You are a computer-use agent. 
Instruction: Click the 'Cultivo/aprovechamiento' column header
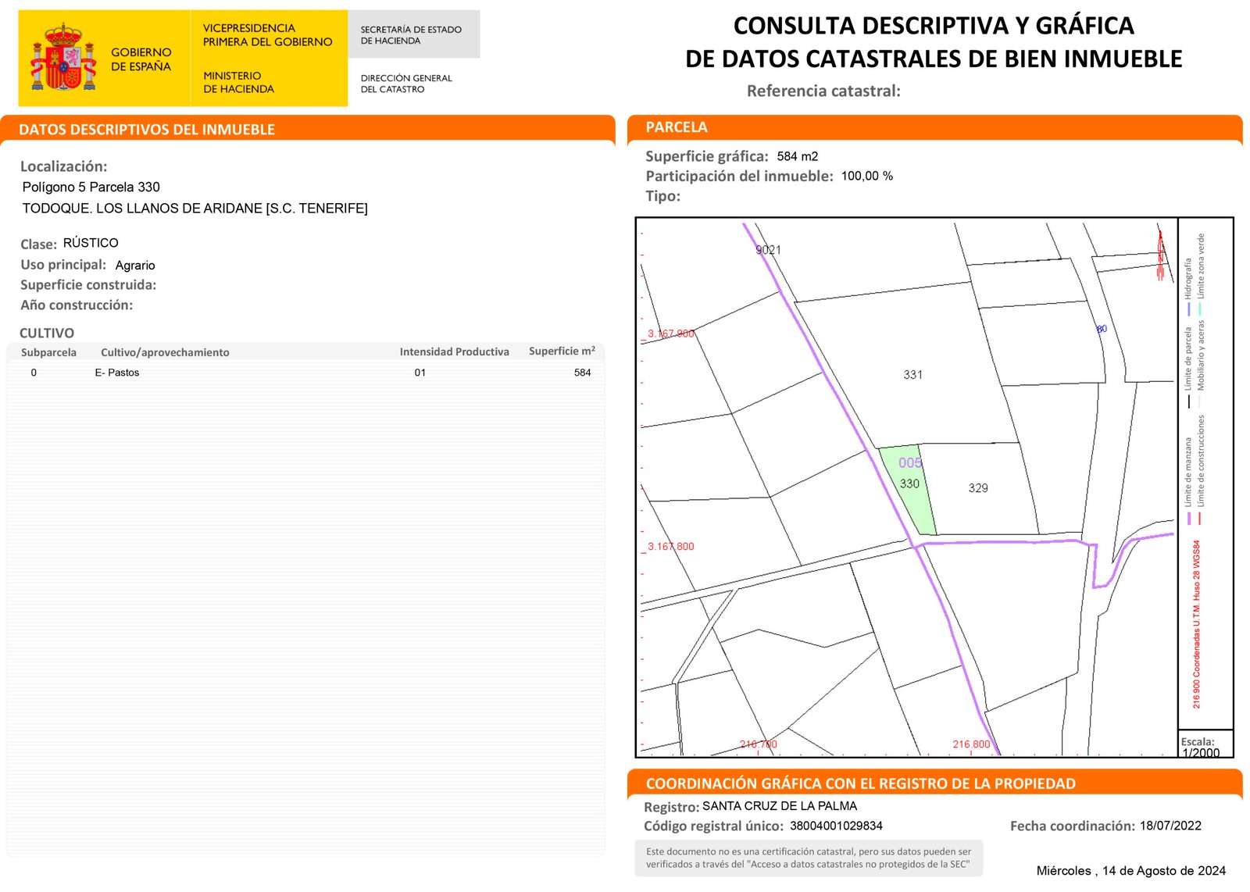click(165, 352)
